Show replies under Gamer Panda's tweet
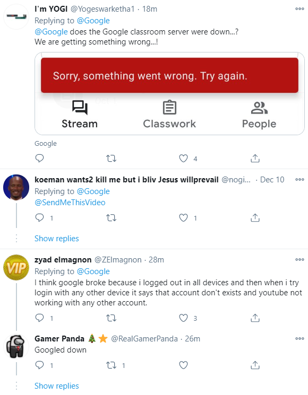The width and height of the screenshot is (308, 395). [57, 386]
